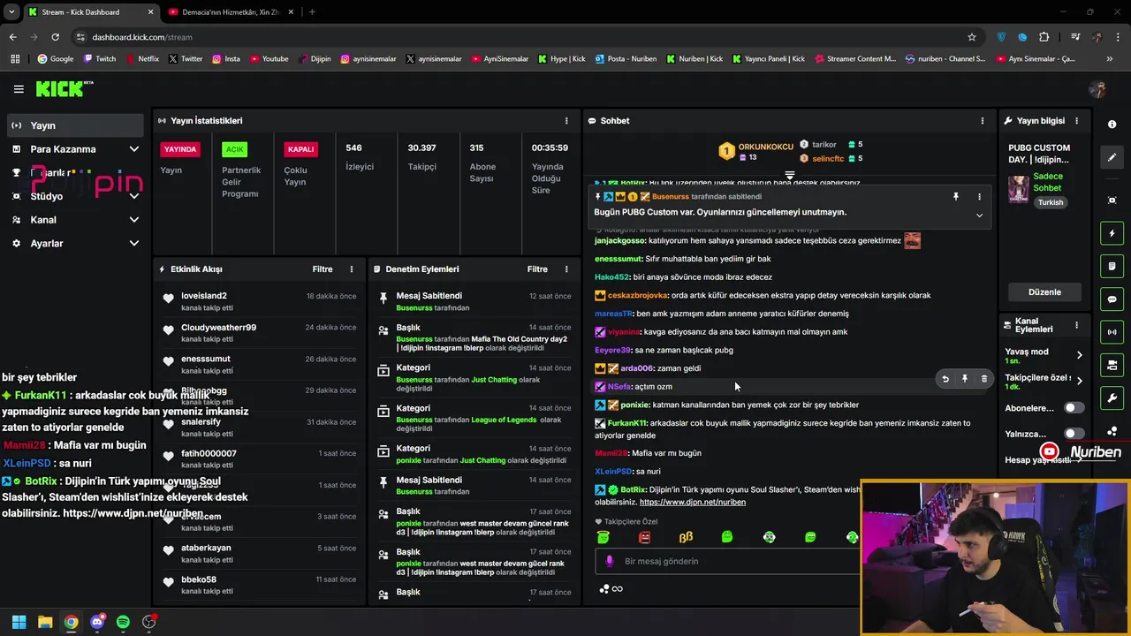This screenshot has height=636, width=1131.
Task: Click the ORKUNKOKCU top gifter name
Action: 765,147
